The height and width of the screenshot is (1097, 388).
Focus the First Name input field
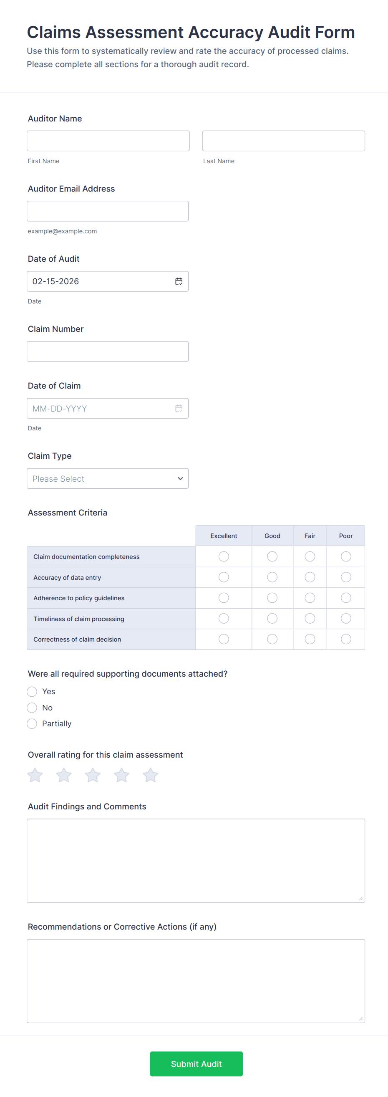click(x=108, y=141)
